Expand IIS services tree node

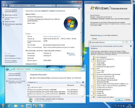pos(92,91)
